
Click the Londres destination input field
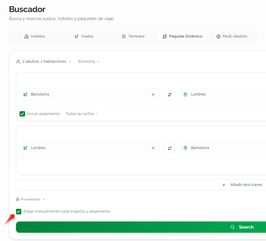pos(223,94)
